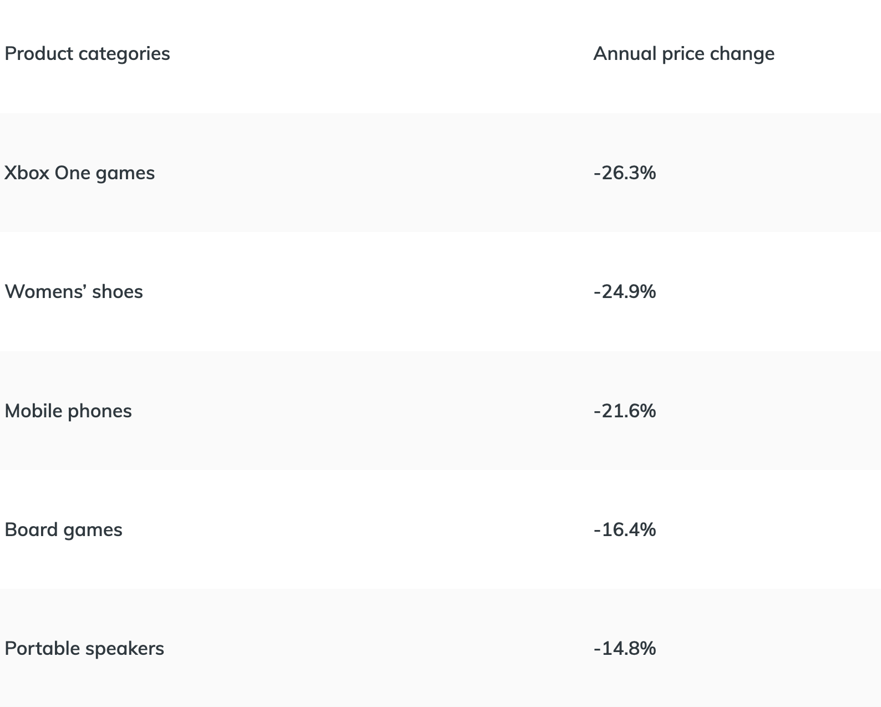Select the -24.9% price change value

click(x=625, y=292)
